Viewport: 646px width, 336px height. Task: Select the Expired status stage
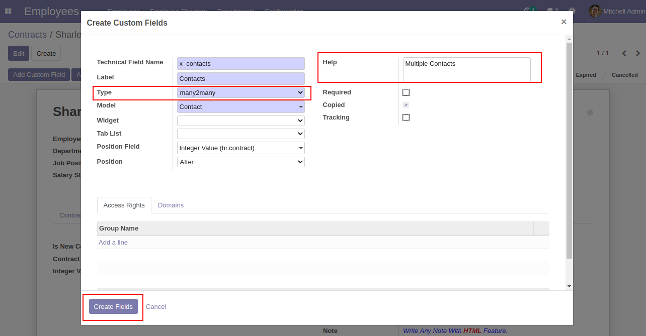pyautogui.click(x=586, y=75)
